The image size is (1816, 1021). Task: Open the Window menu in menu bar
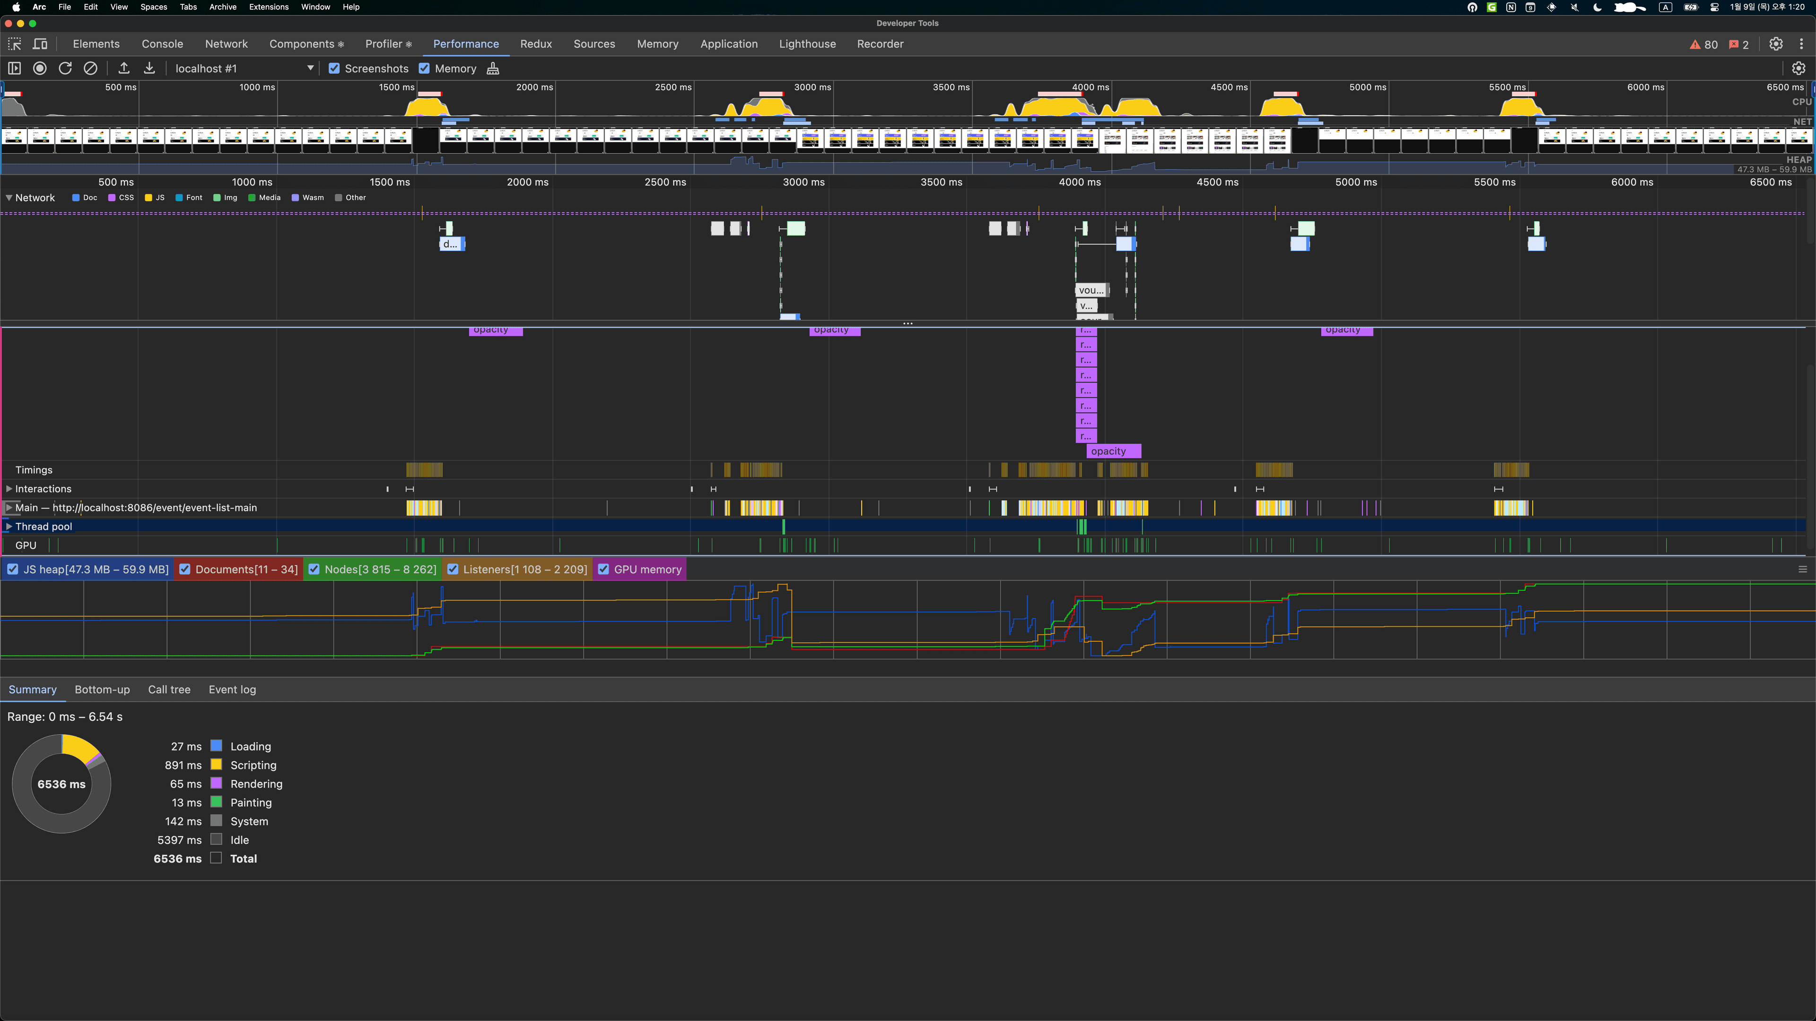[x=315, y=7]
